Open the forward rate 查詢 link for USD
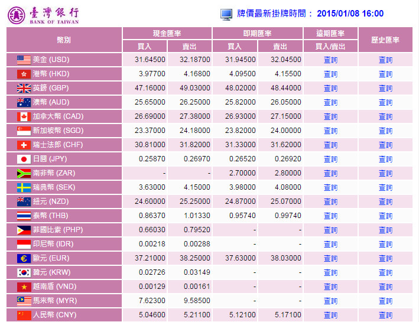This screenshot has height=322, width=419. pos(330,60)
